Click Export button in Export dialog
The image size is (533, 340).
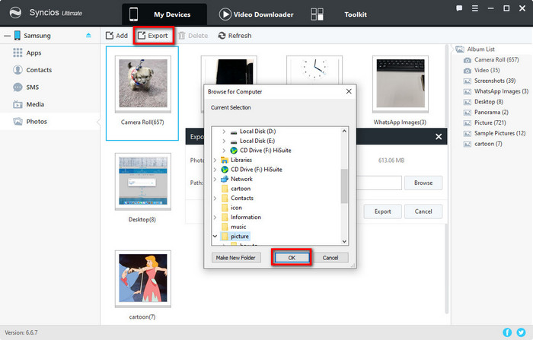(383, 211)
